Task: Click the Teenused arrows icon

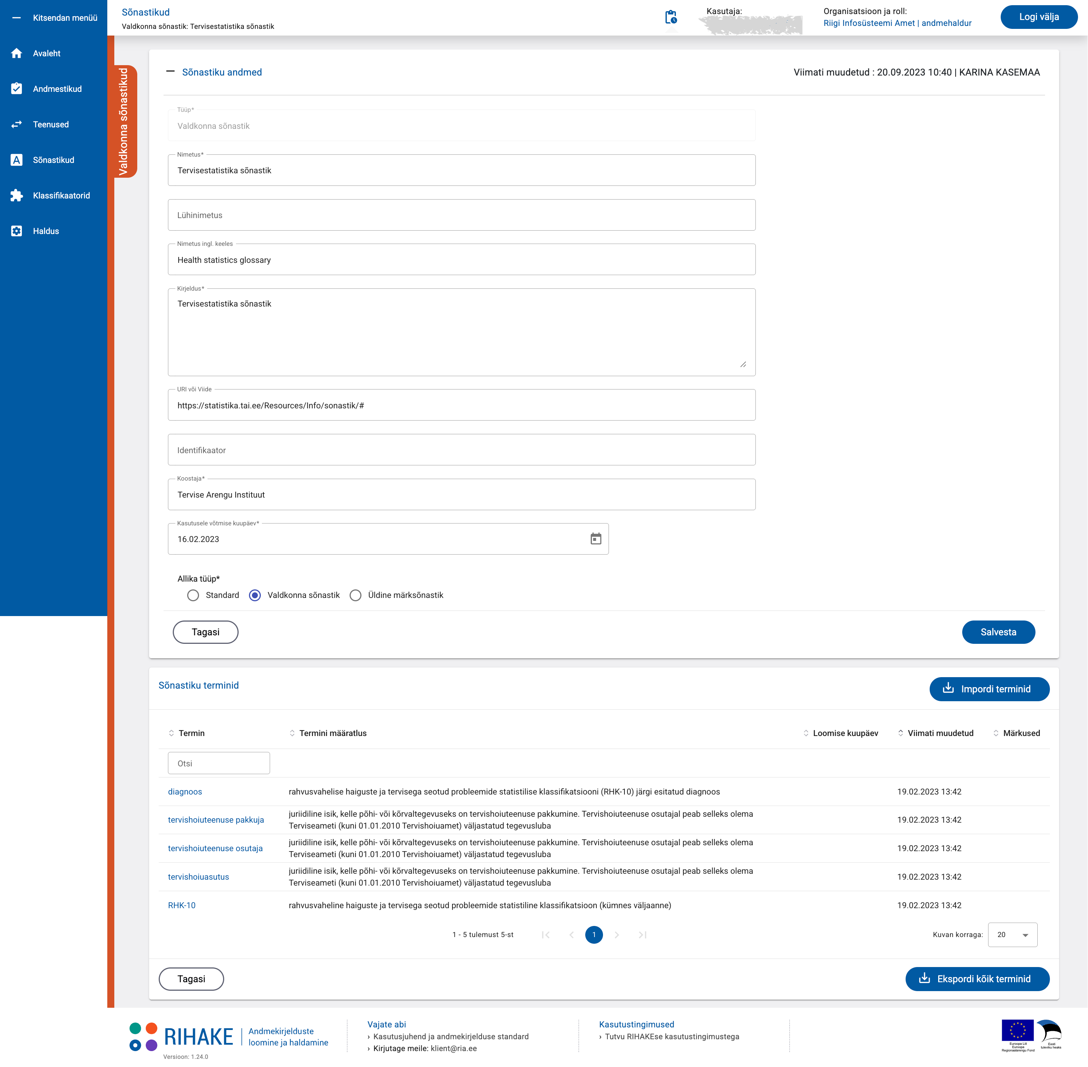Action: pos(17,124)
